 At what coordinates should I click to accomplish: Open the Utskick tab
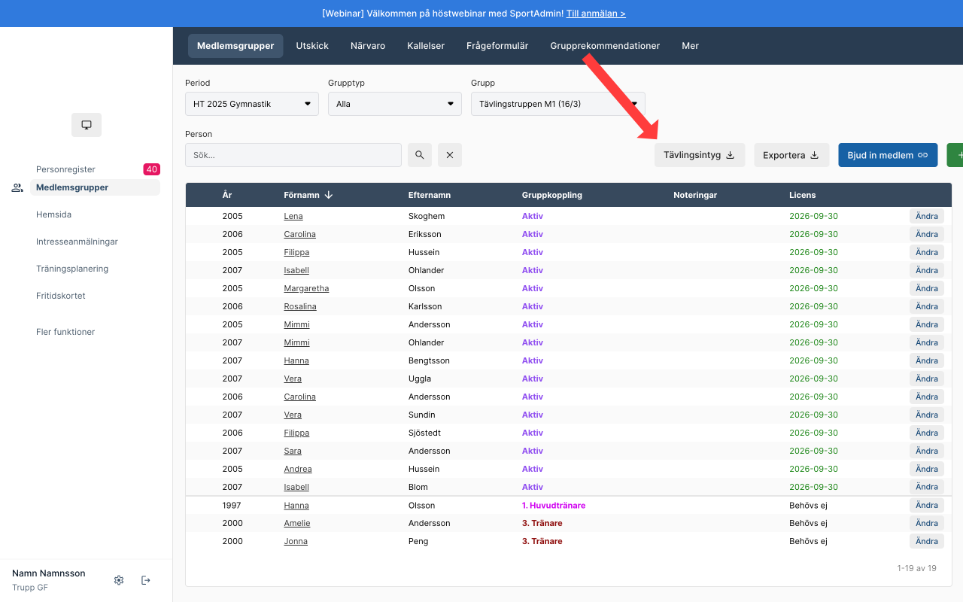(312, 46)
